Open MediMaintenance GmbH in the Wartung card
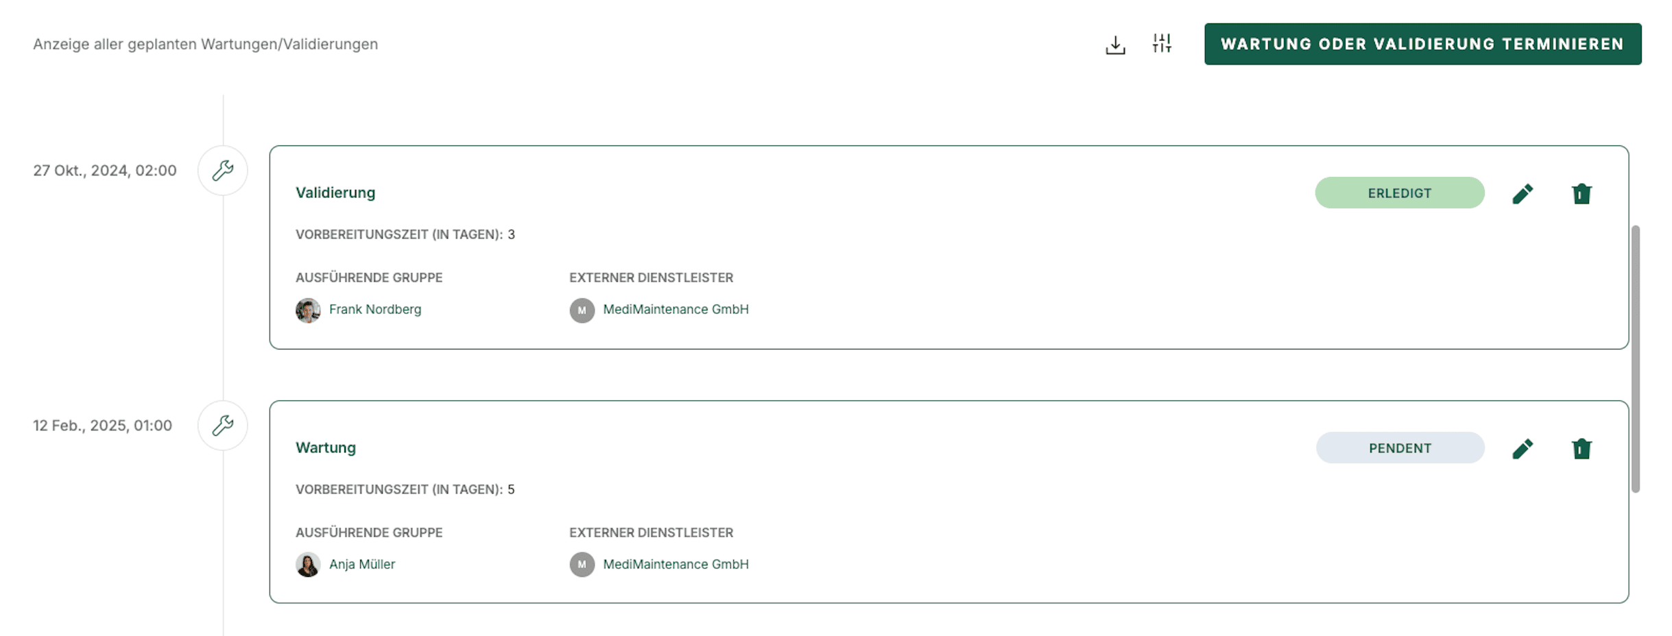The width and height of the screenshot is (1672, 636). click(x=676, y=565)
